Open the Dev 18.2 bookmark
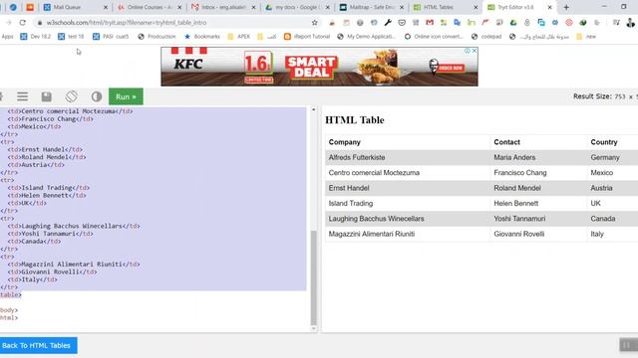Image resolution: width=638 pixels, height=358 pixels. tap(36, 37)
